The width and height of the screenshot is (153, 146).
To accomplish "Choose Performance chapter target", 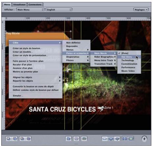I will click(x=129, y=67).
